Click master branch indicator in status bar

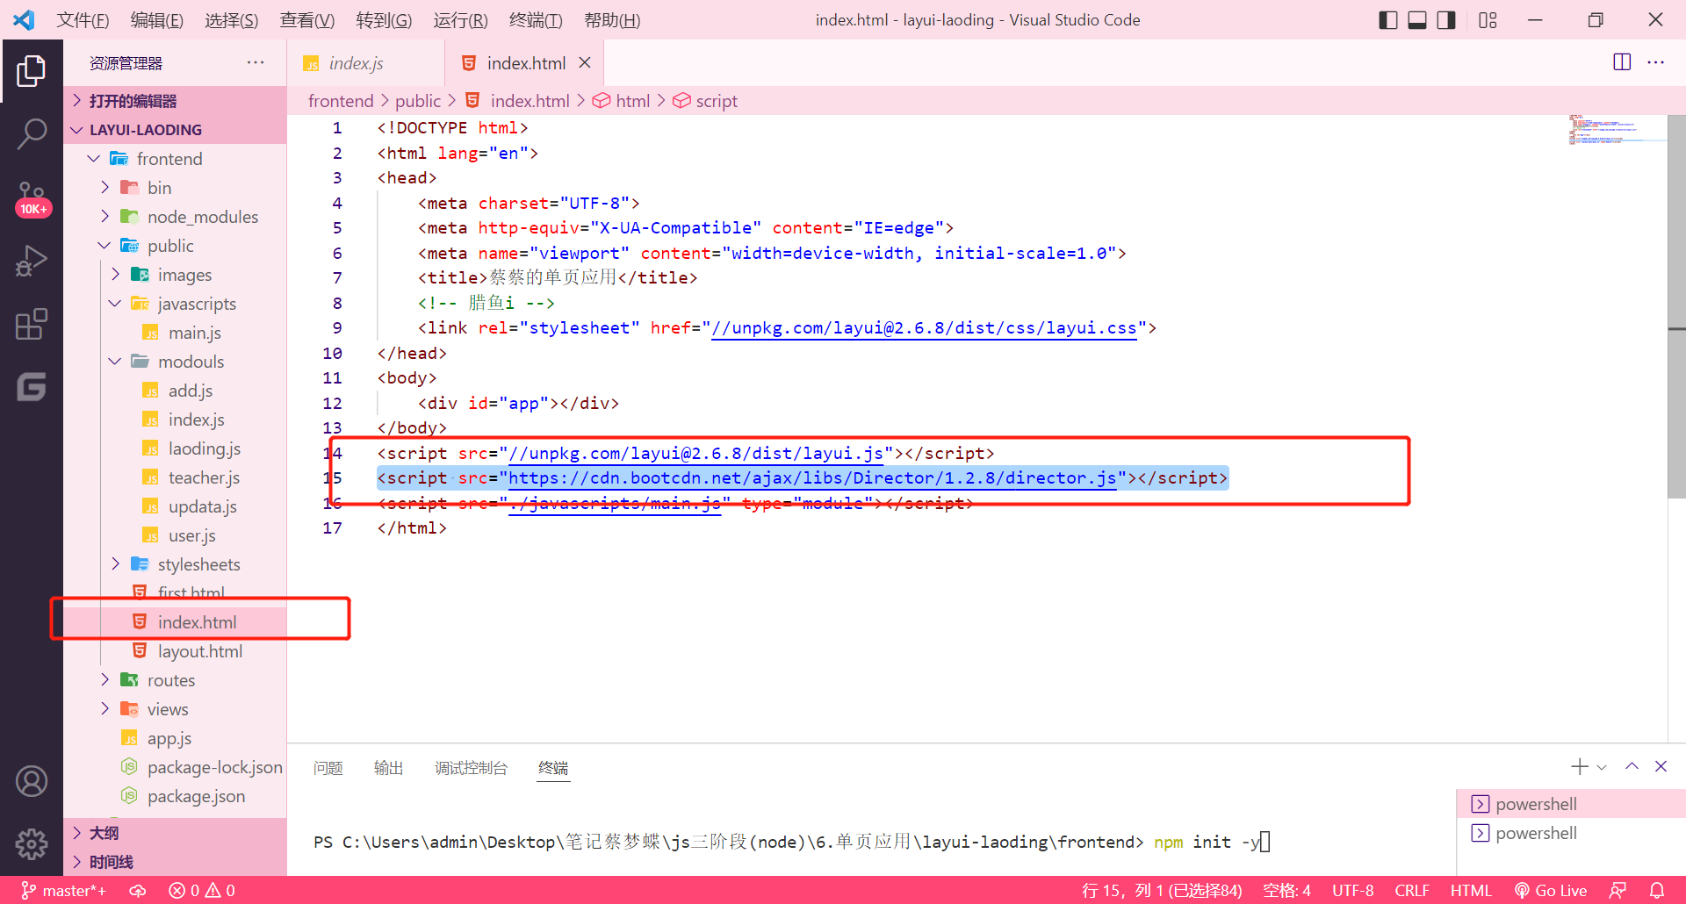pos(64,890)
